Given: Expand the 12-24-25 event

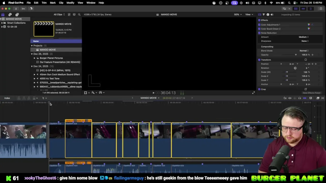Looking at the screenshot, I should pyautogui.click(x=2, y=27).
